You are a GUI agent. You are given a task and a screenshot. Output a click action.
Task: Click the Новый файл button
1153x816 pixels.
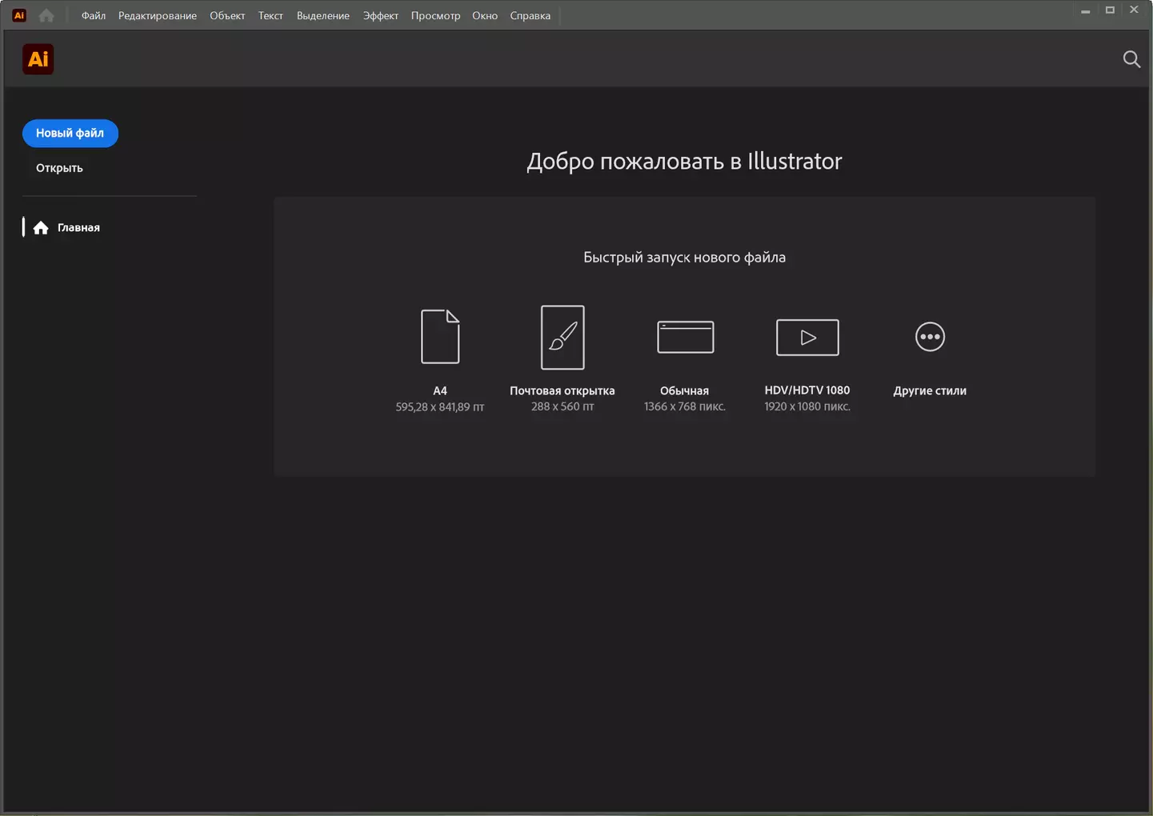(70, 134)
